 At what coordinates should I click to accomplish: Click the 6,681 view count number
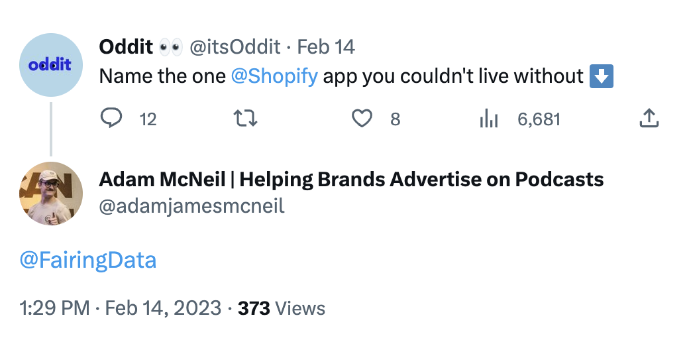[x=539, y=119]
